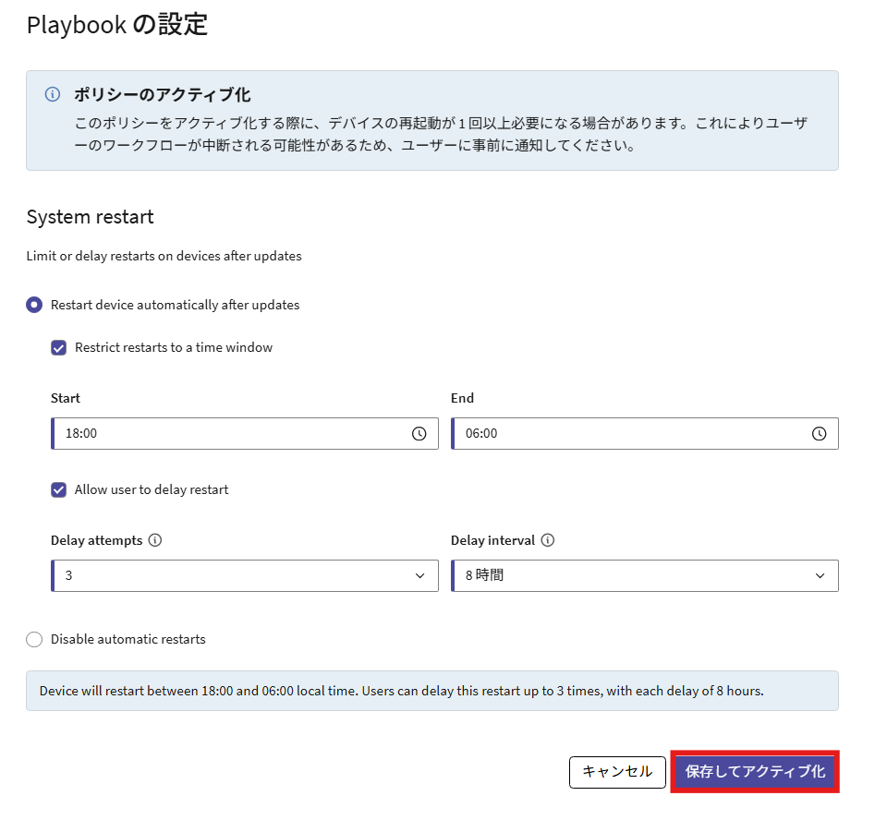This screenshot has height=820, width=887.
Task: Open the clock picker in End field
Action: [819, 434]
